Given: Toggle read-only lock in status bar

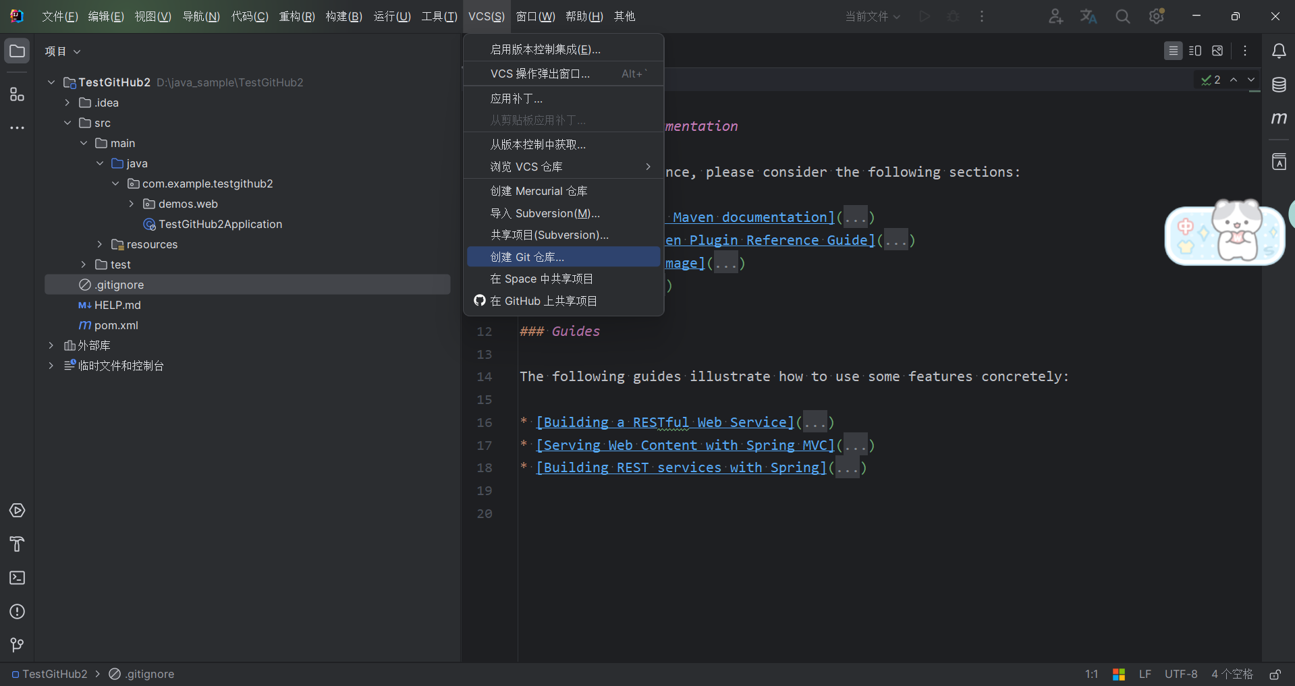Looking at the screenshot, I should pos(1275,674).
